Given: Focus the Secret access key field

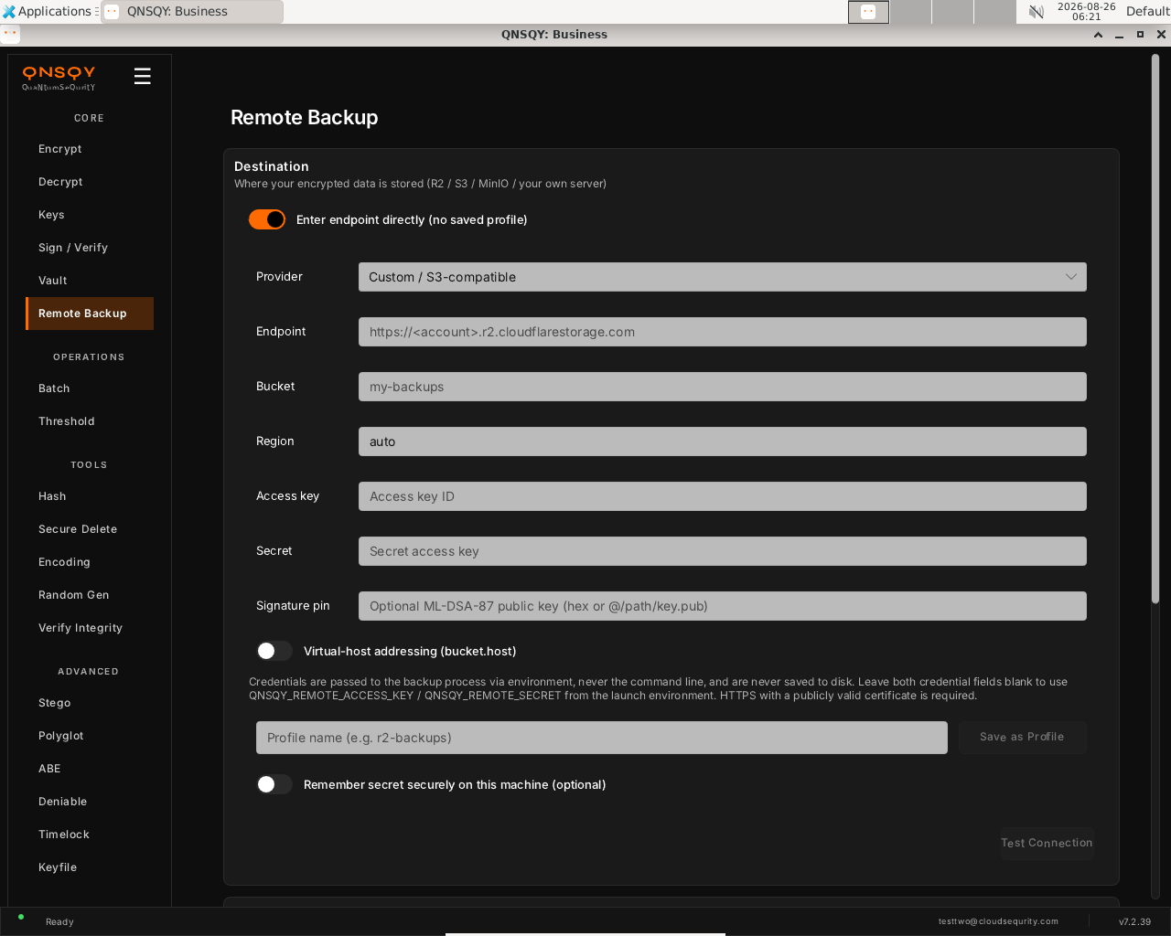Looking at the screenshot, I should 723,551.
